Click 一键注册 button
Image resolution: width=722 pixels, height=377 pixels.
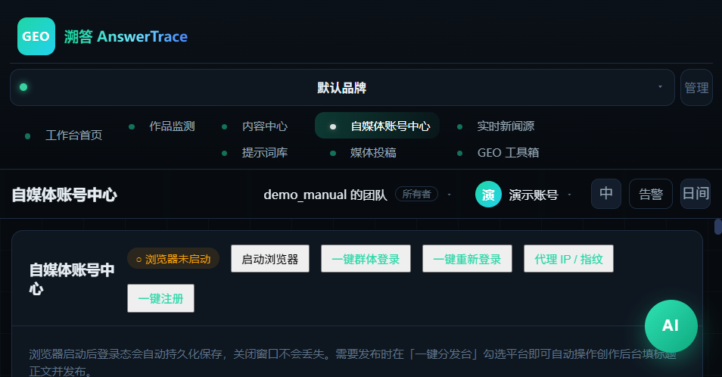pos(160,298)
